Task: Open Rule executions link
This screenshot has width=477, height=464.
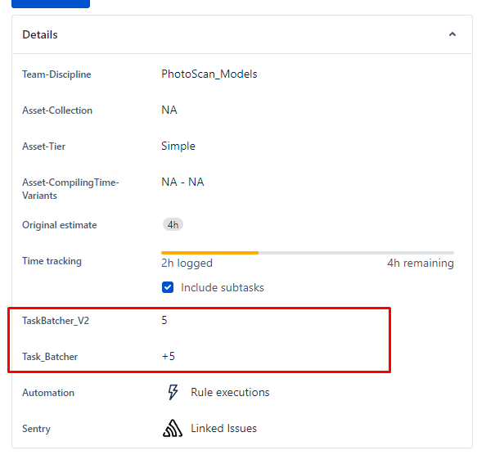Action: (230, 392)
